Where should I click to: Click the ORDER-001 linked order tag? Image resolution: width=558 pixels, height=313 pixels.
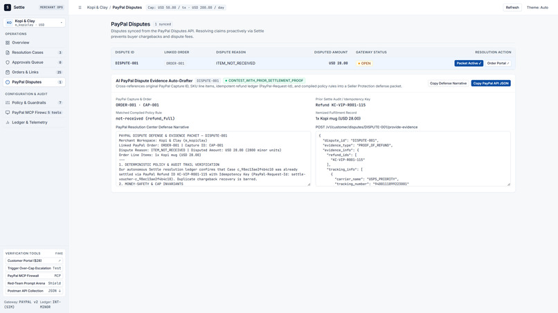coord(175,64)
